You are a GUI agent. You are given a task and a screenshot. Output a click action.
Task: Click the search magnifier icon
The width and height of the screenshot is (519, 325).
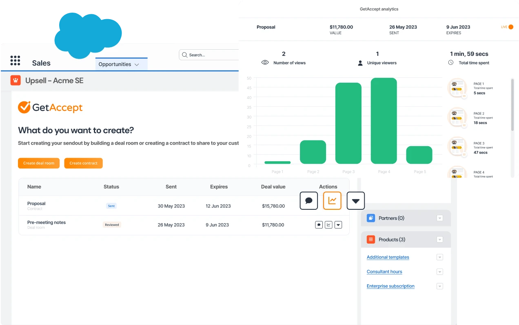(185, 55)
